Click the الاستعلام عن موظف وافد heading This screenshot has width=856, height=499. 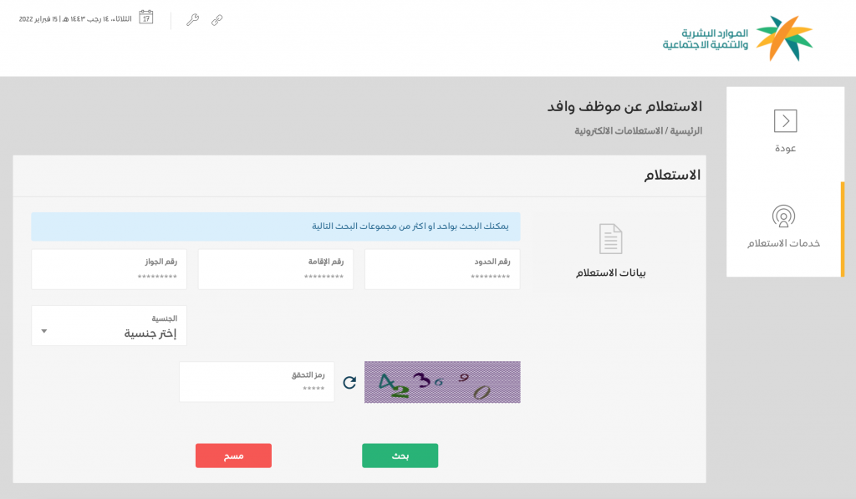624,106
